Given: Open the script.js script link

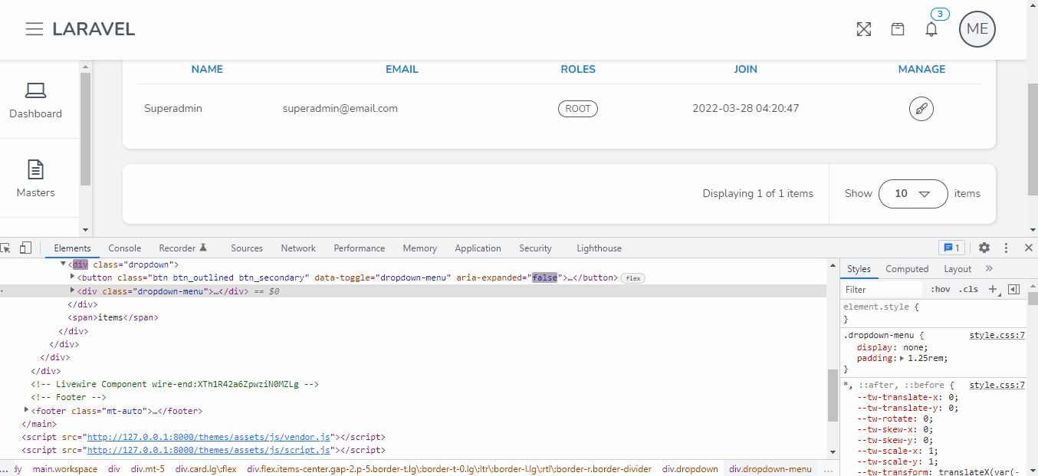Looking at the screenshot, I should (x=209, y=450).
